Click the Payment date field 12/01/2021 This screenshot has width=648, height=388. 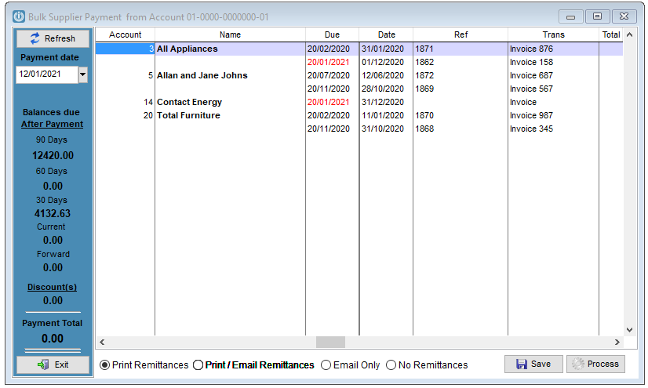coord(47,74)
